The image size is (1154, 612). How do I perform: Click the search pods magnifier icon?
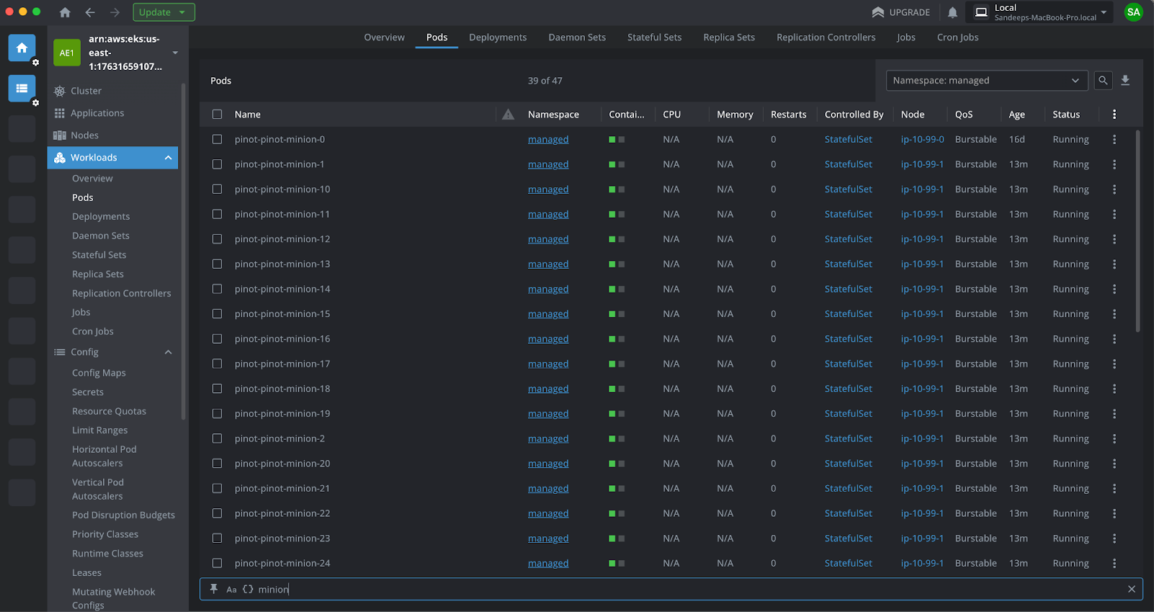click(x=1103, y=81)
